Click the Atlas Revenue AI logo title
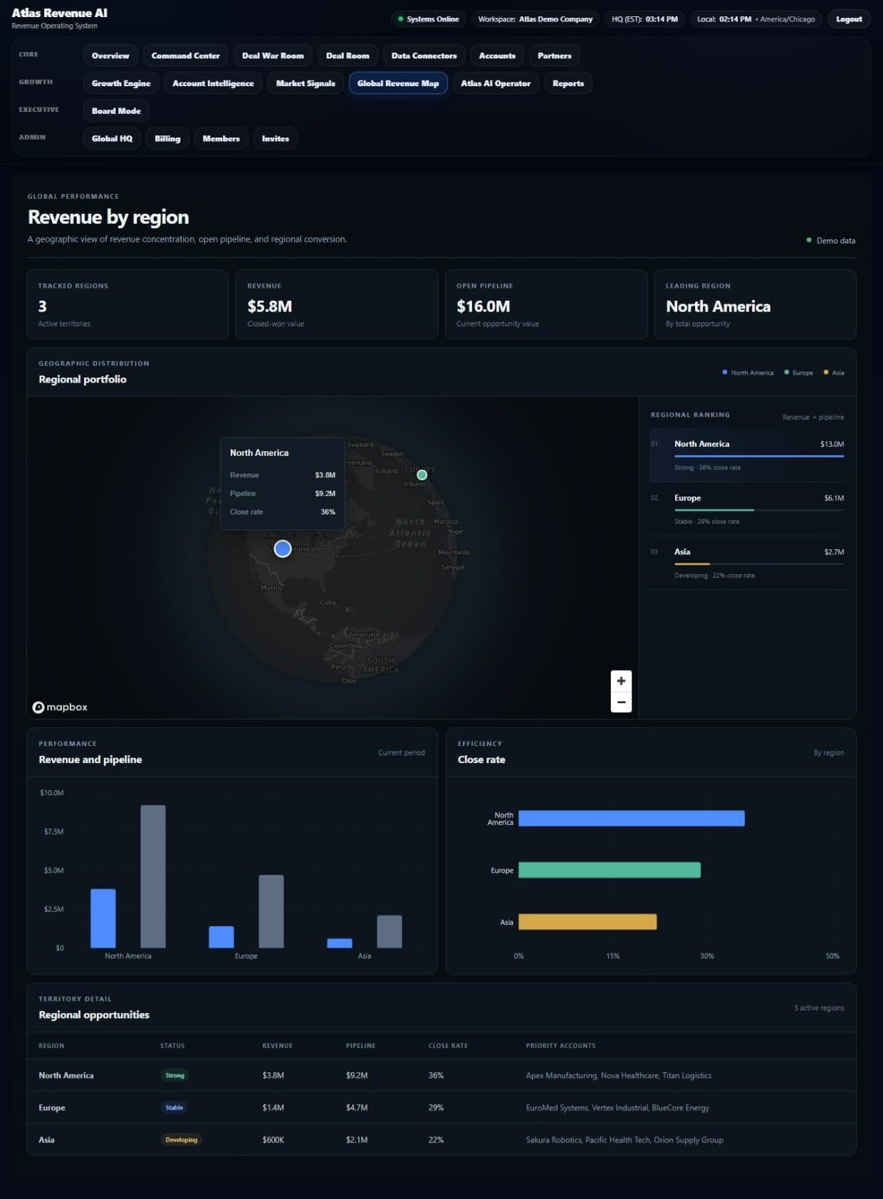 [60, 13]
